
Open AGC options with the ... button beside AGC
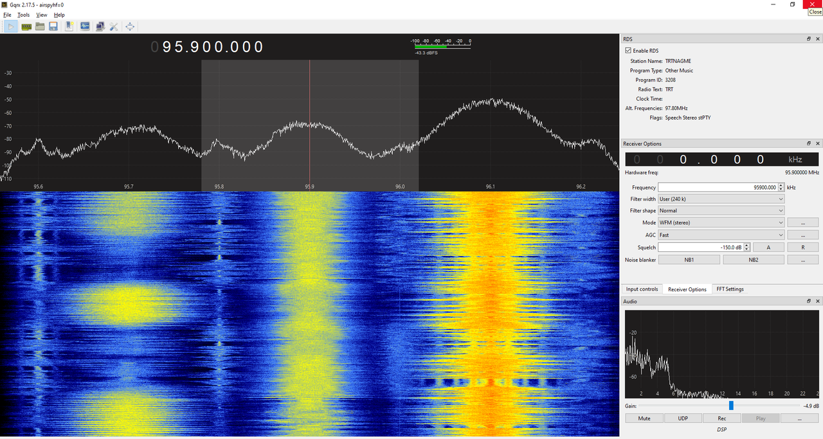(803, 235)
